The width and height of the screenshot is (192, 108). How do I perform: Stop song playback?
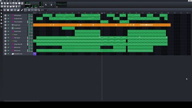[8, 10]
